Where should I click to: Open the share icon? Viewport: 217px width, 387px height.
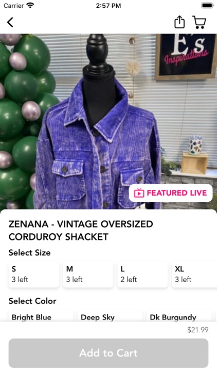179,22
